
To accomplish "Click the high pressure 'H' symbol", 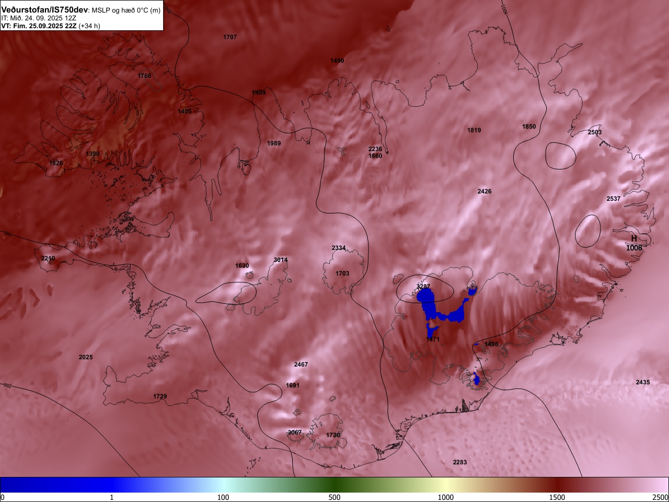I will point(634,238).
